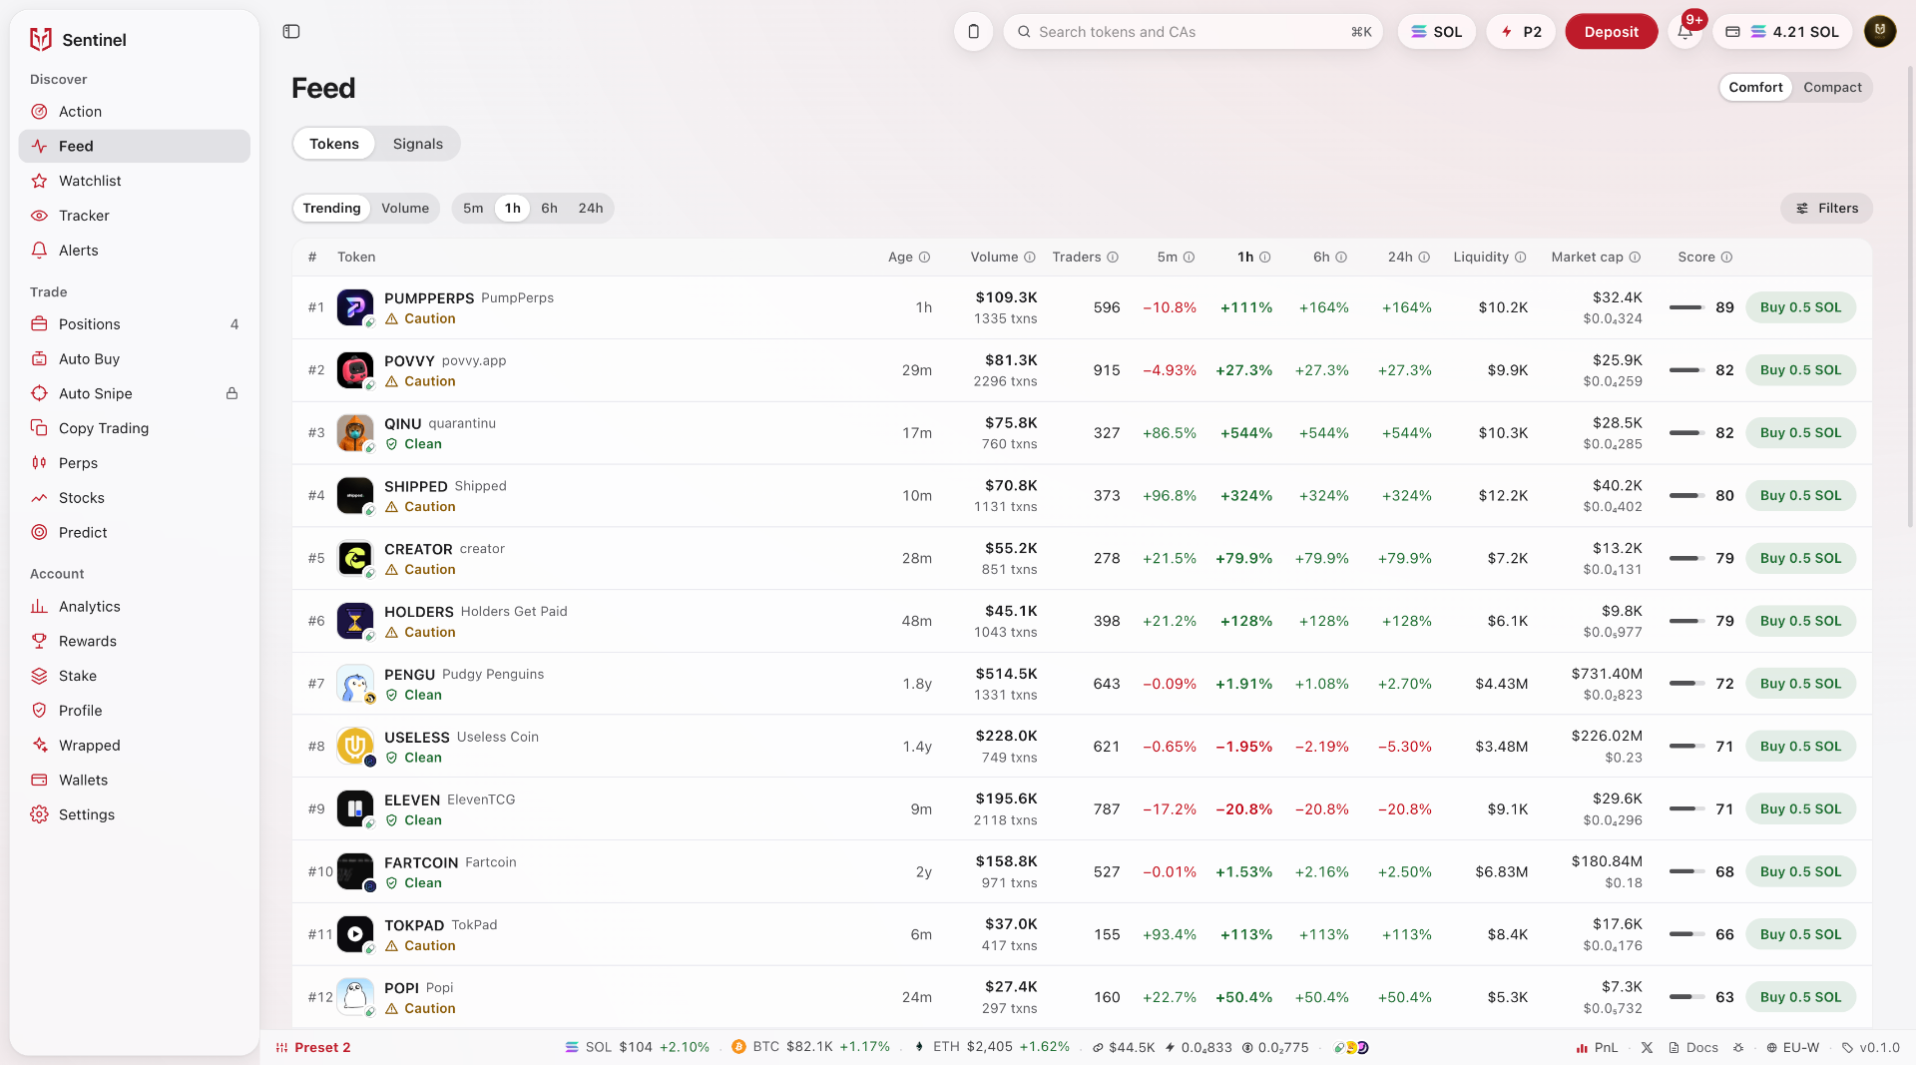Click the PnL chart icon in footer
Viewport: 1916px width, 1065px height.
pyautogui.click(x=1582, y=1048)
